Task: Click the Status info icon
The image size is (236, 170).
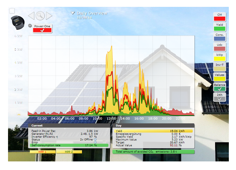Action: point(95,139)
